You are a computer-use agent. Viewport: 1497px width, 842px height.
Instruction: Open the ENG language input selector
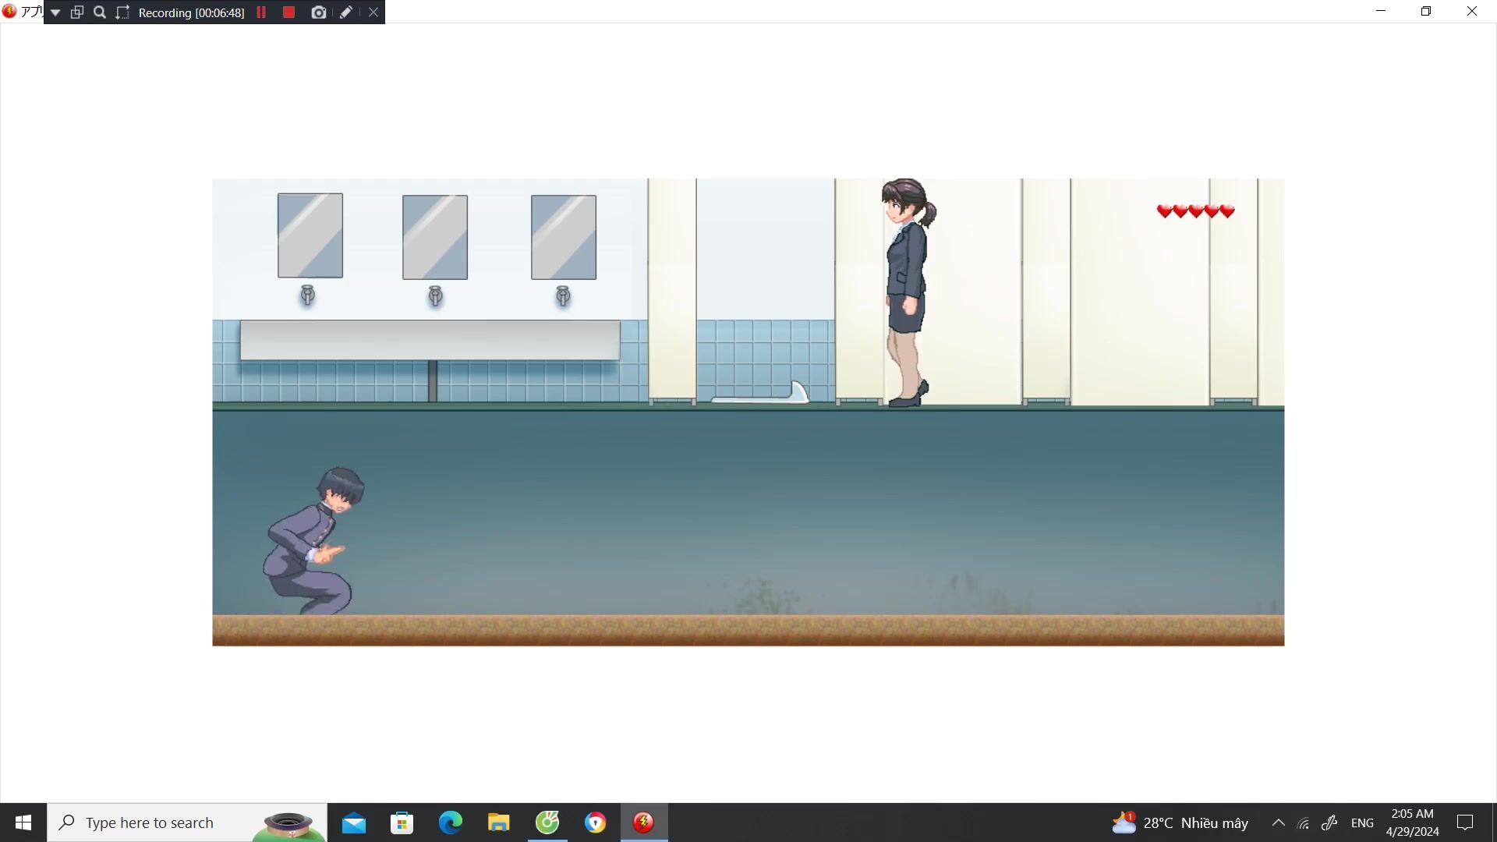[1362, 823]
